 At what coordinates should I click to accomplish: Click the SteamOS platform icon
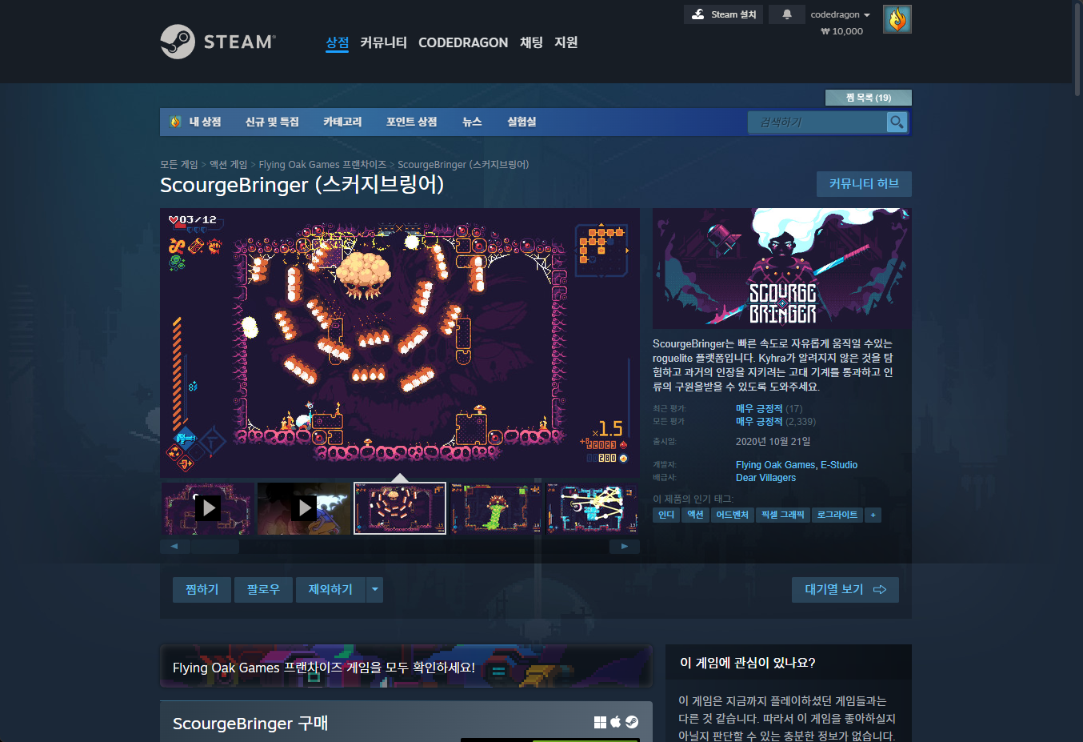click(x=632, y=722)
